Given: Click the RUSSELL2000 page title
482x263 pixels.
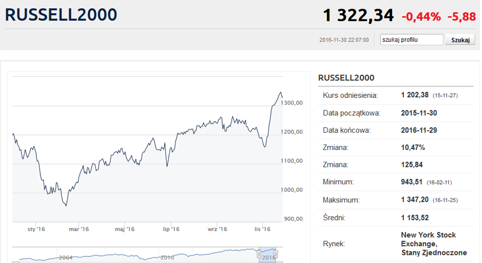Looking at the screenshot, I should click(61, 15).
